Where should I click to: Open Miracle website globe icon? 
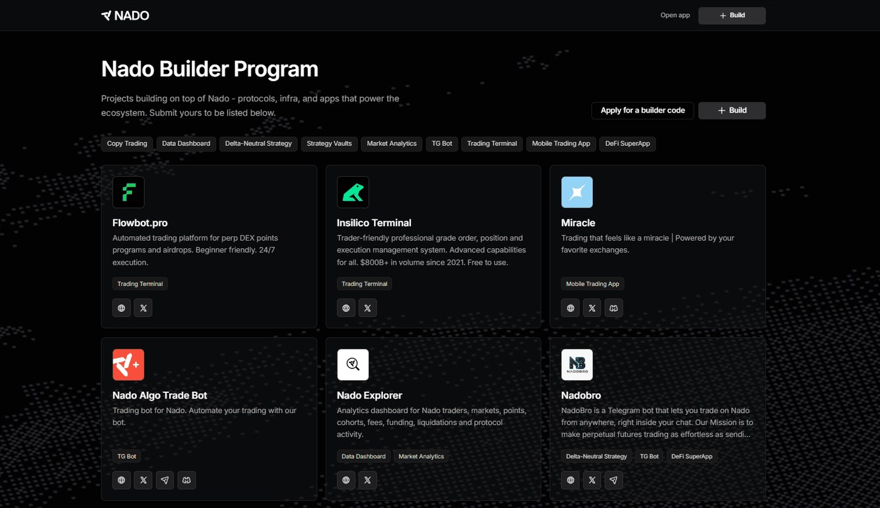570,308
